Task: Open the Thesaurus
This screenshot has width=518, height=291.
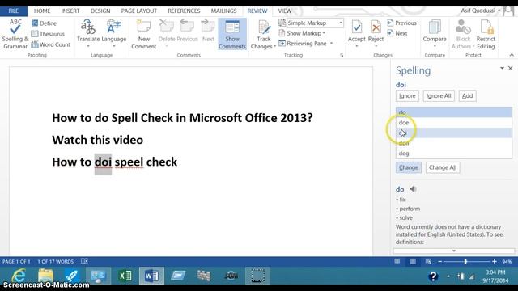Action: tap(49, 34)
